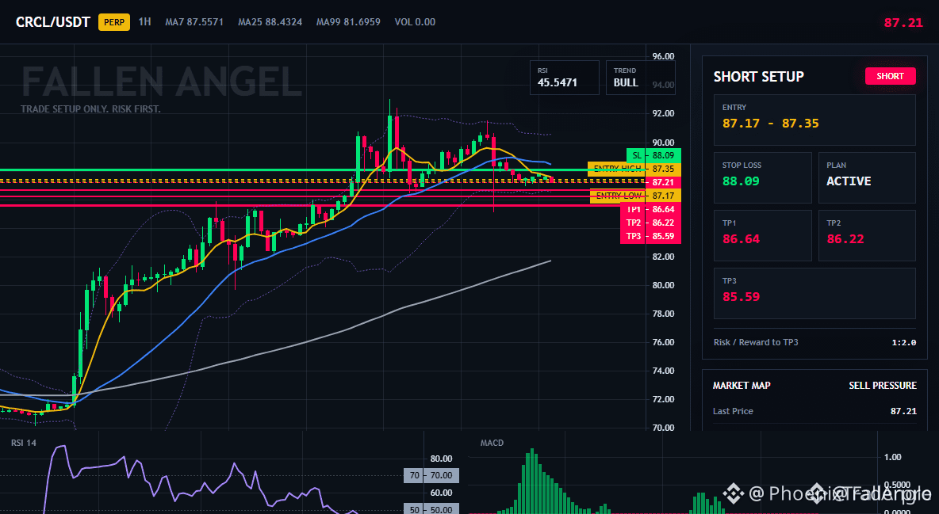
Task: Click the MACD pane title
Action: 492,443
